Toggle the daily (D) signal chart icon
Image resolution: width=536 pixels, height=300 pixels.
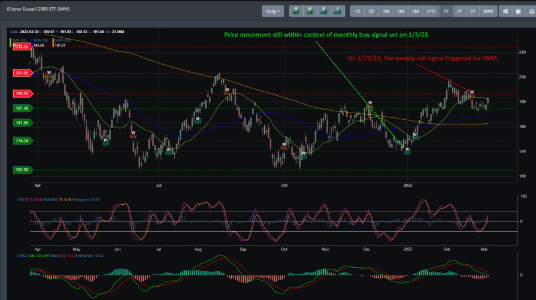pos(324,11)
